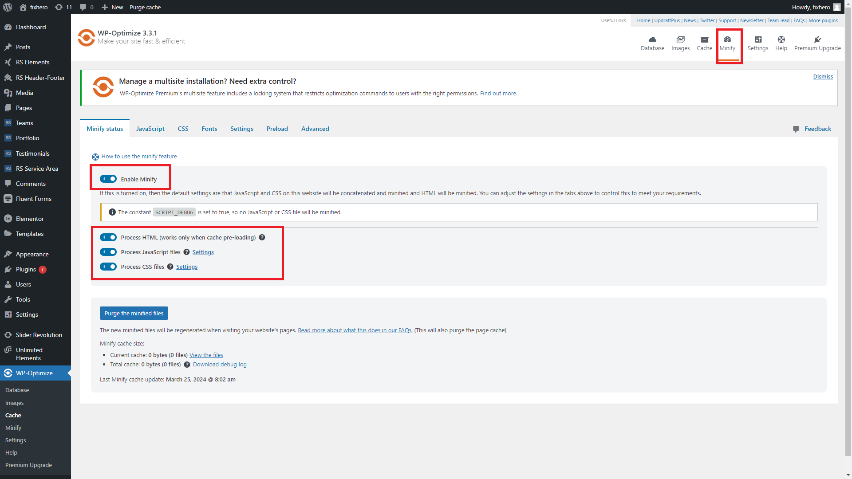Switch to the JavaScript tab
Image resolution: width=852 pixels, height=479 pixels.
point(150,129)
